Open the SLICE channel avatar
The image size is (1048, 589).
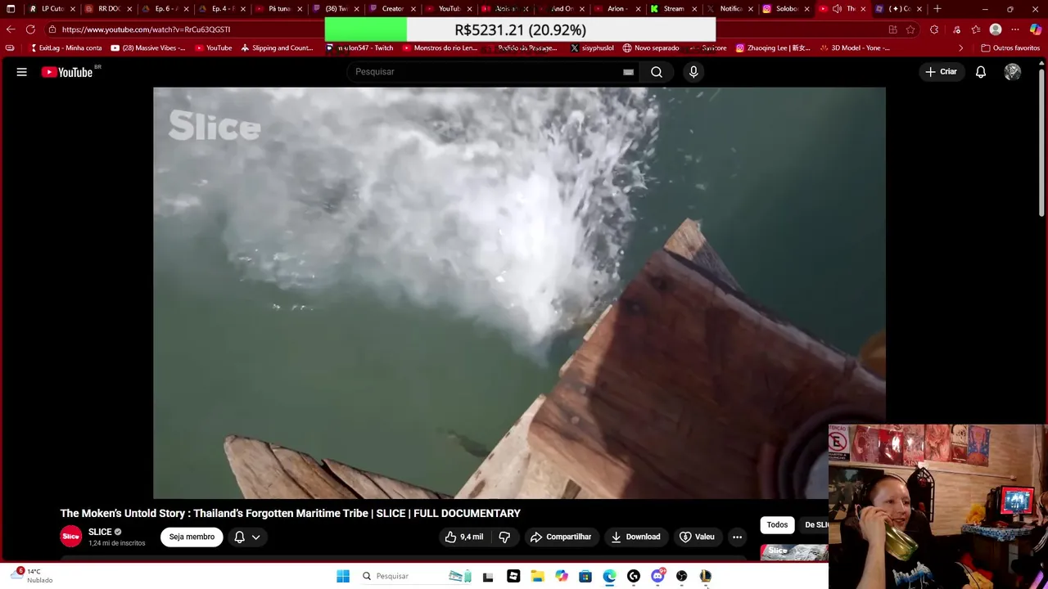(x=71, y=537)
